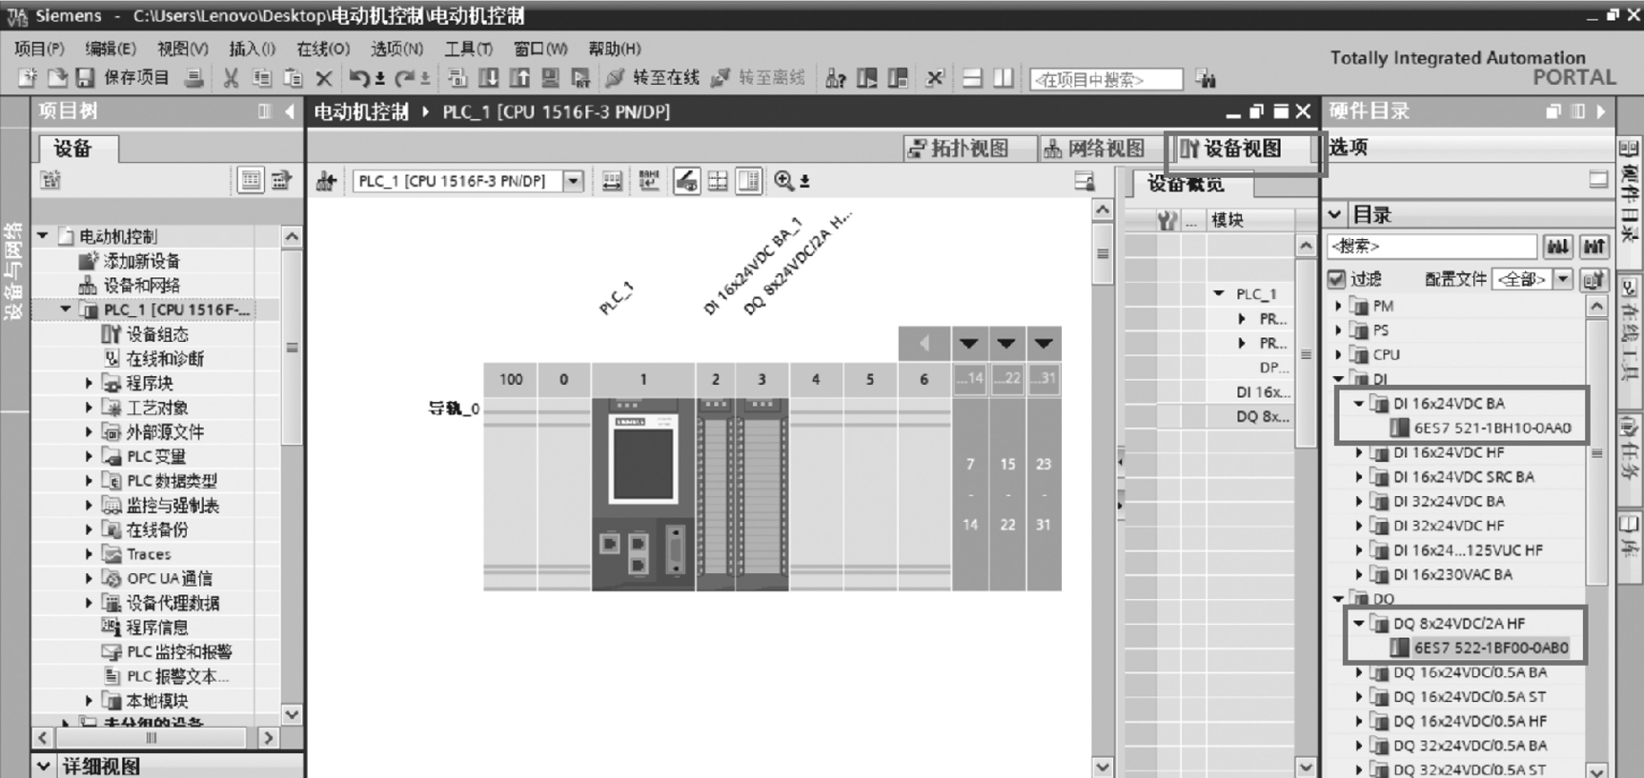Collapse the project tree panel arrow
Image resolution: width=1644 pixels, height=778 pixels.
click(290, 111)
